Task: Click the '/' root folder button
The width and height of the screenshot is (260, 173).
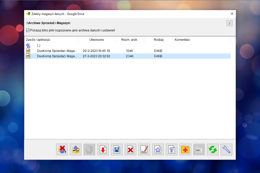Action: tap(230, 23)
